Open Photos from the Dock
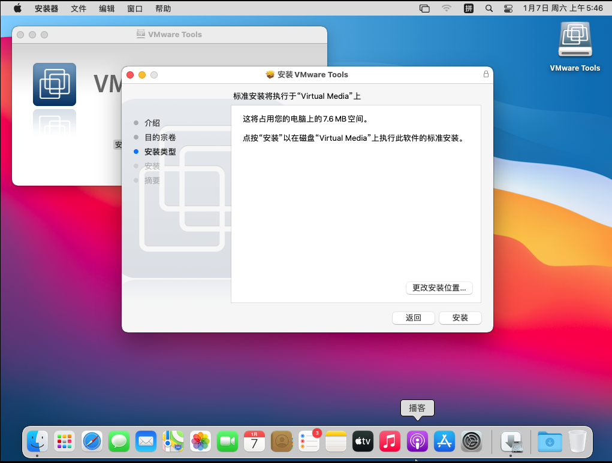This screenshot has height=463, width=612. 200,441
